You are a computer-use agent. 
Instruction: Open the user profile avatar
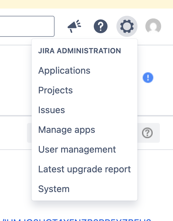[x=153, y=26]
